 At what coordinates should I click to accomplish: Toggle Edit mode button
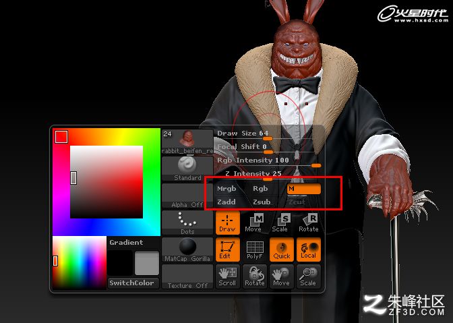click(x=228, y=249)
